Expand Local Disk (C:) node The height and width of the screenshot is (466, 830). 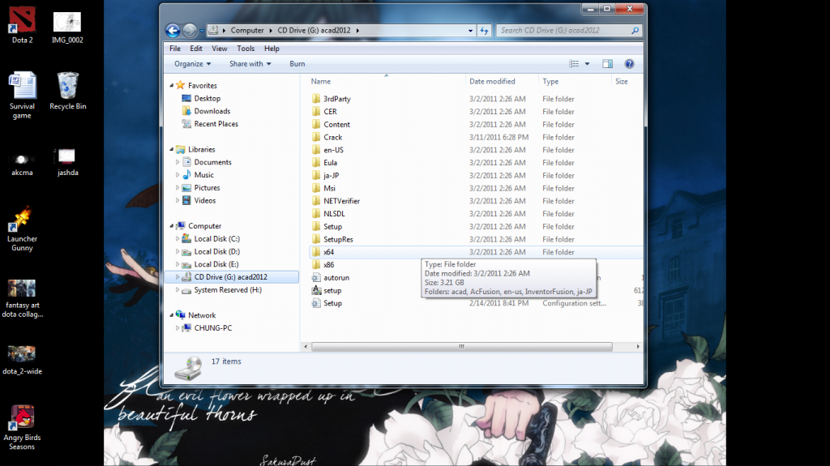click(x=178, y=239)
